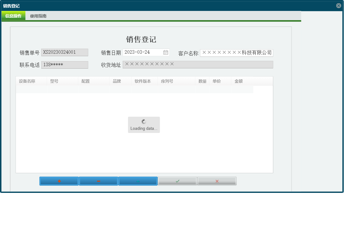Click the blue triangle upload icon
Image resolution: width=344 pixels, height=230 pixels.
point(138,181)
